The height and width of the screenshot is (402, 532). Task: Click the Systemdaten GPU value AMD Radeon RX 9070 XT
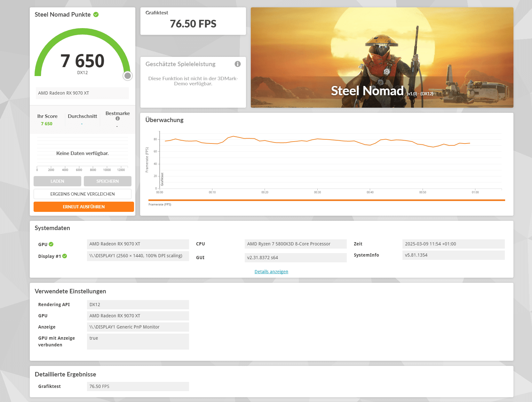[x=138, y=244]
